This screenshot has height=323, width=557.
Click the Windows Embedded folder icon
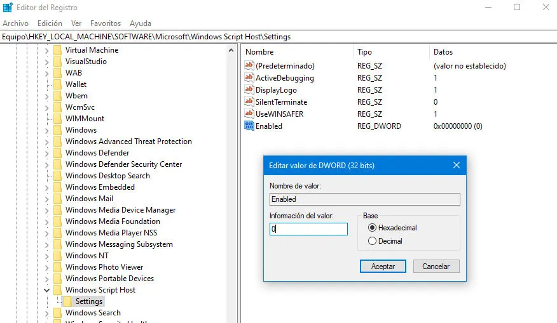click(x=58, y=187)
